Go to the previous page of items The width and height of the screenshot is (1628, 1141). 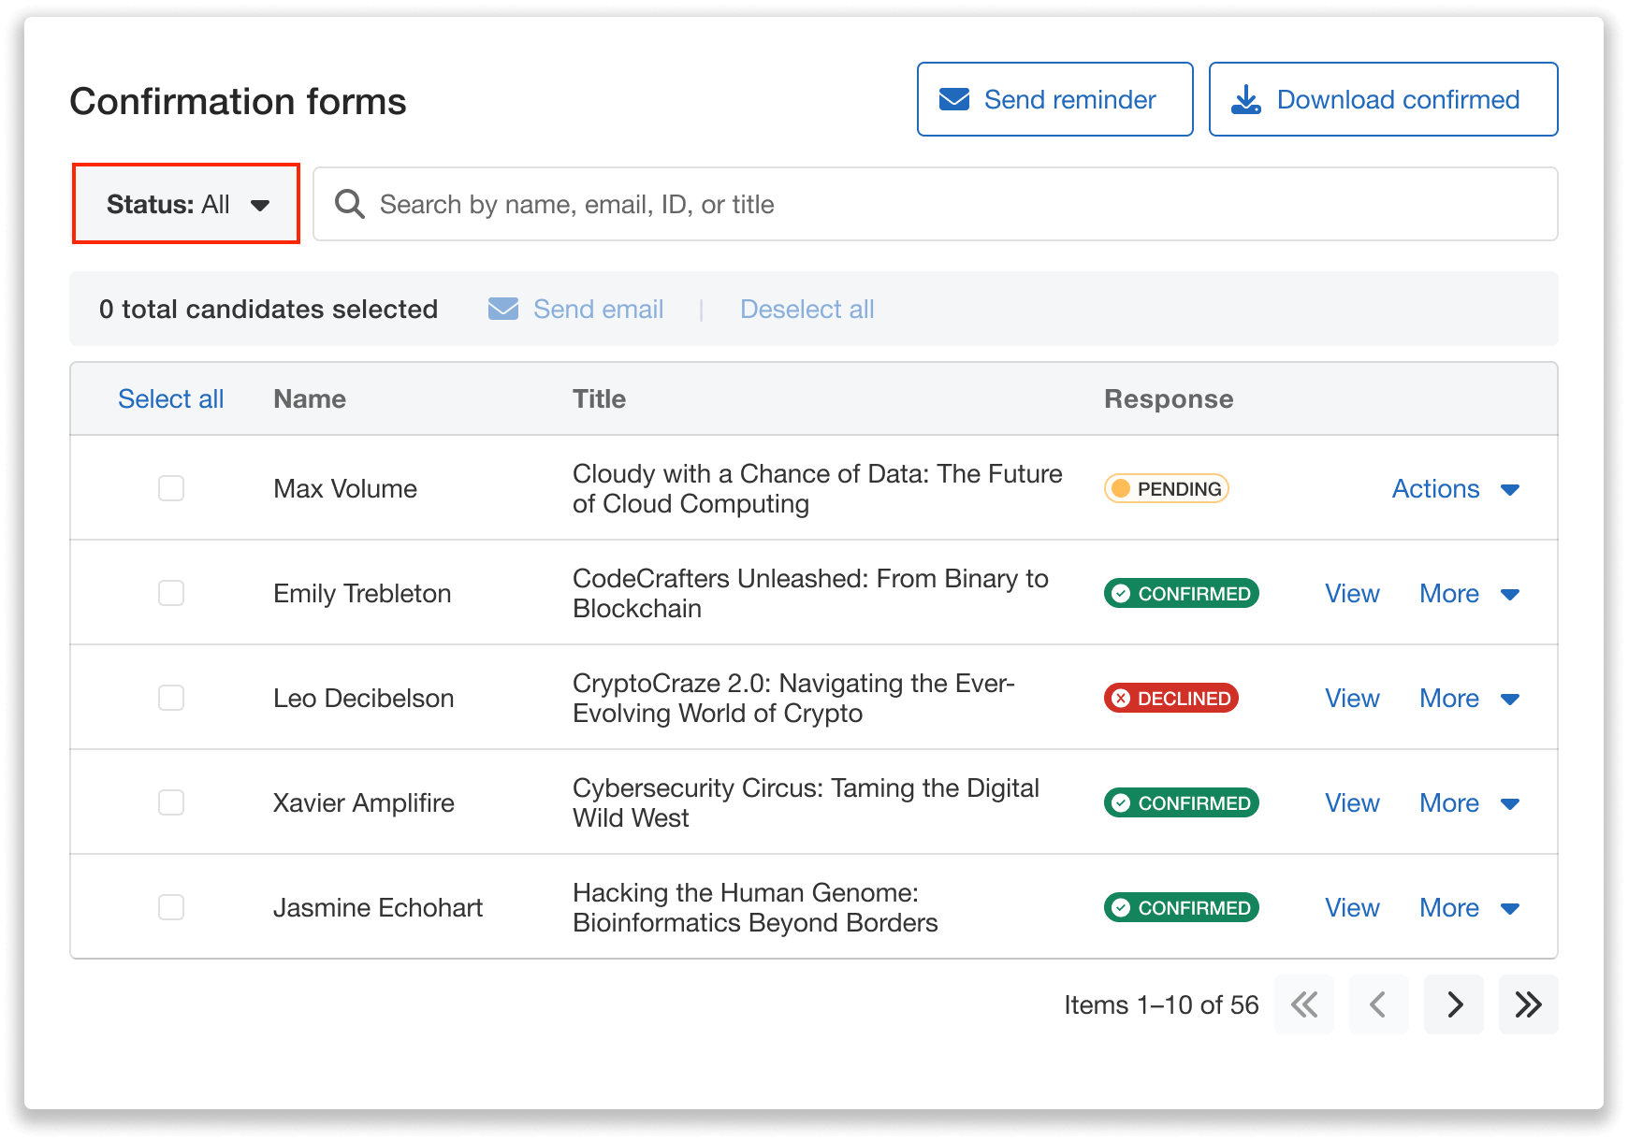[1378, 1004]
